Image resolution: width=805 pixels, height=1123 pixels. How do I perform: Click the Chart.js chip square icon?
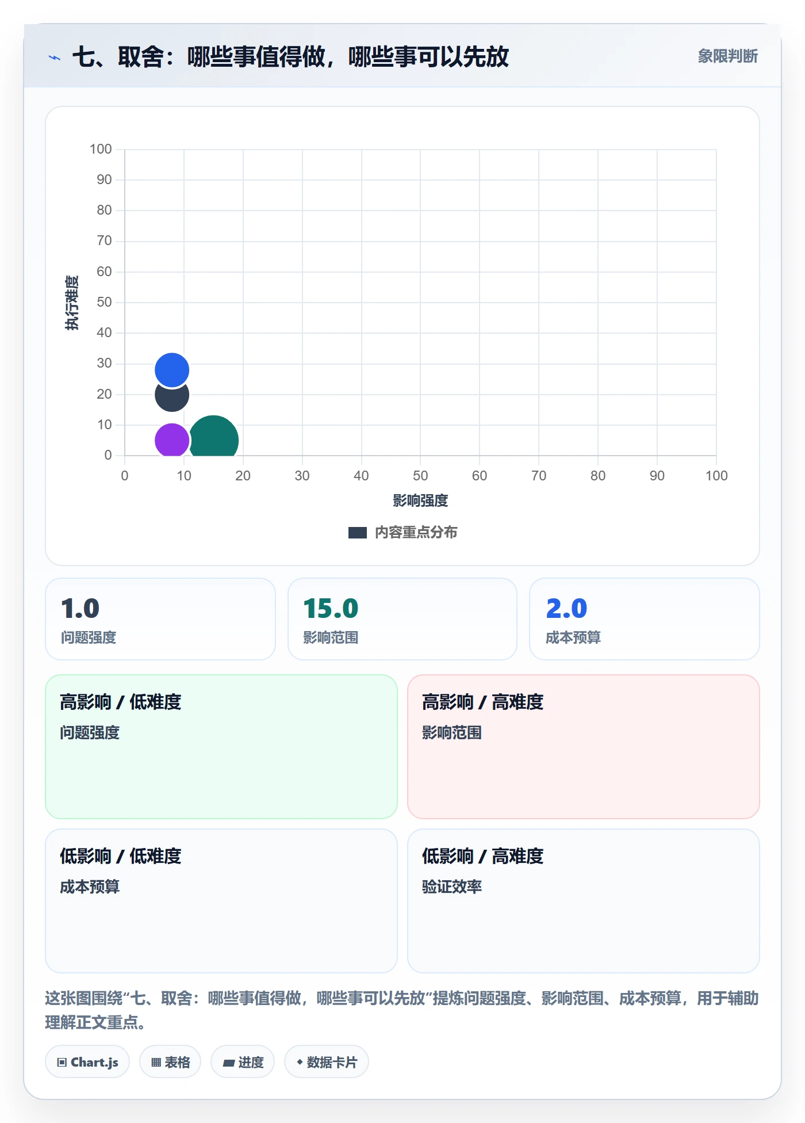(x=62, y=1063)
